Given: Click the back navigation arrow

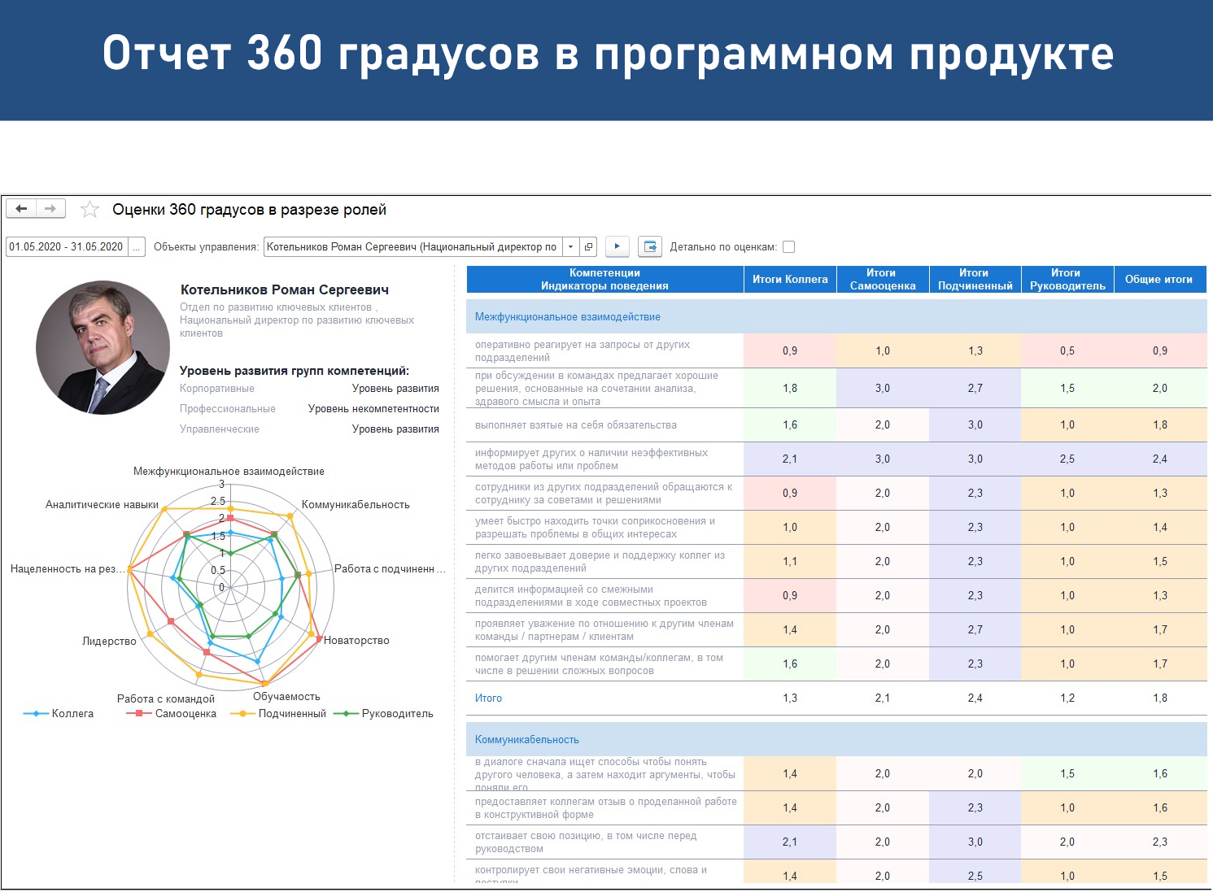Looking at the screenshot, I should coord(21,209).
